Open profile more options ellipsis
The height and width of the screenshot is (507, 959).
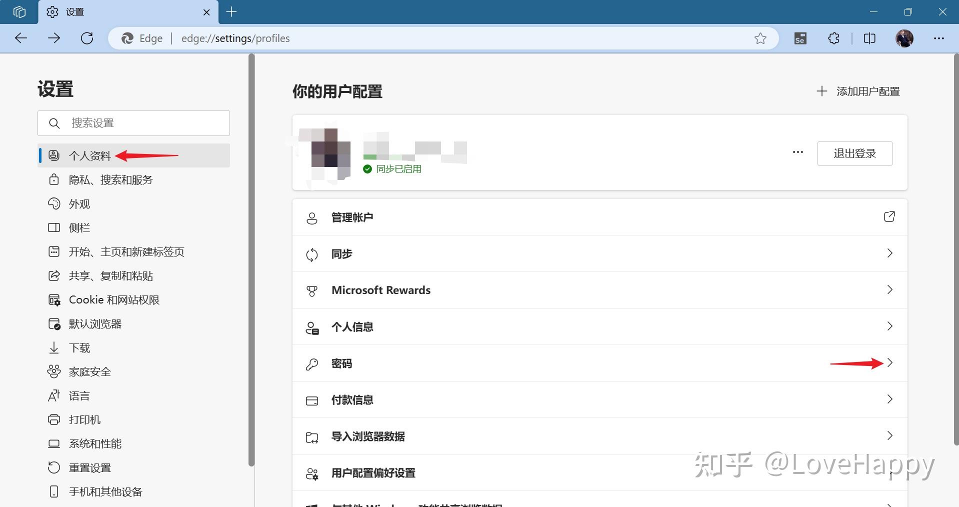(x=797, y=152)
